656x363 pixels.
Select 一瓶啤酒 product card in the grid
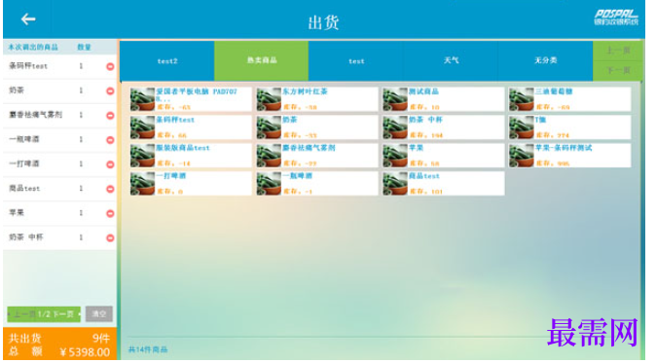(317, 183)
